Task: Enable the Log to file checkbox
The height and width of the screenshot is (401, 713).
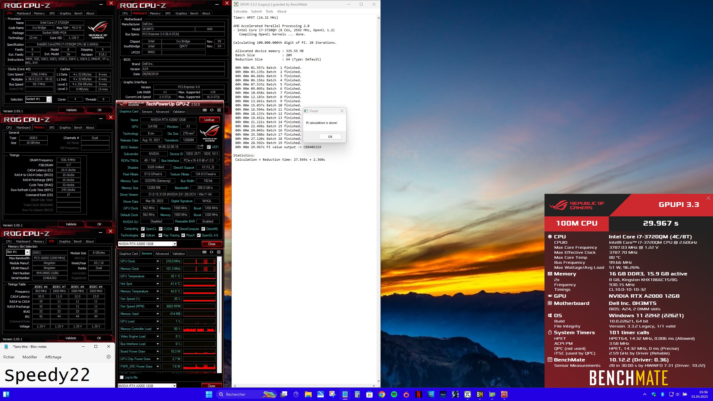Action: click(122, 377)
